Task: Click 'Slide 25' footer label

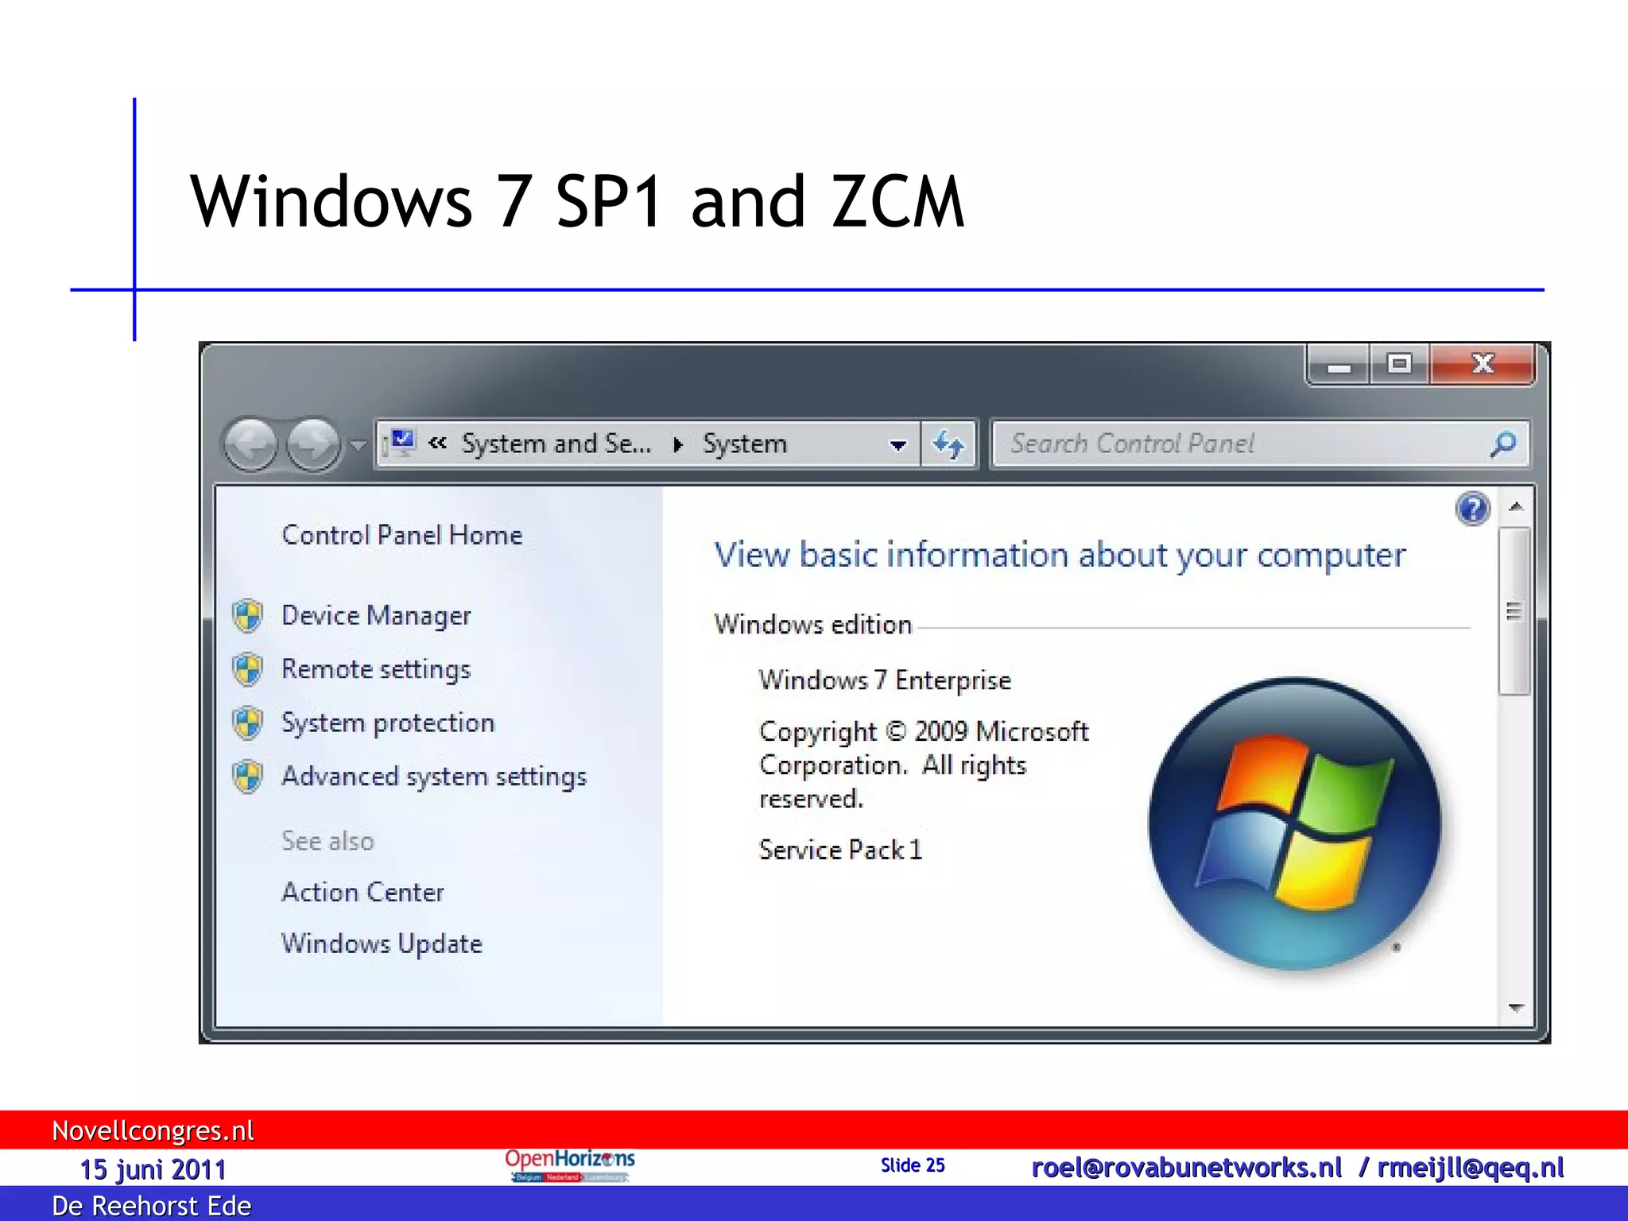Action: click(x=913, y=1165)
